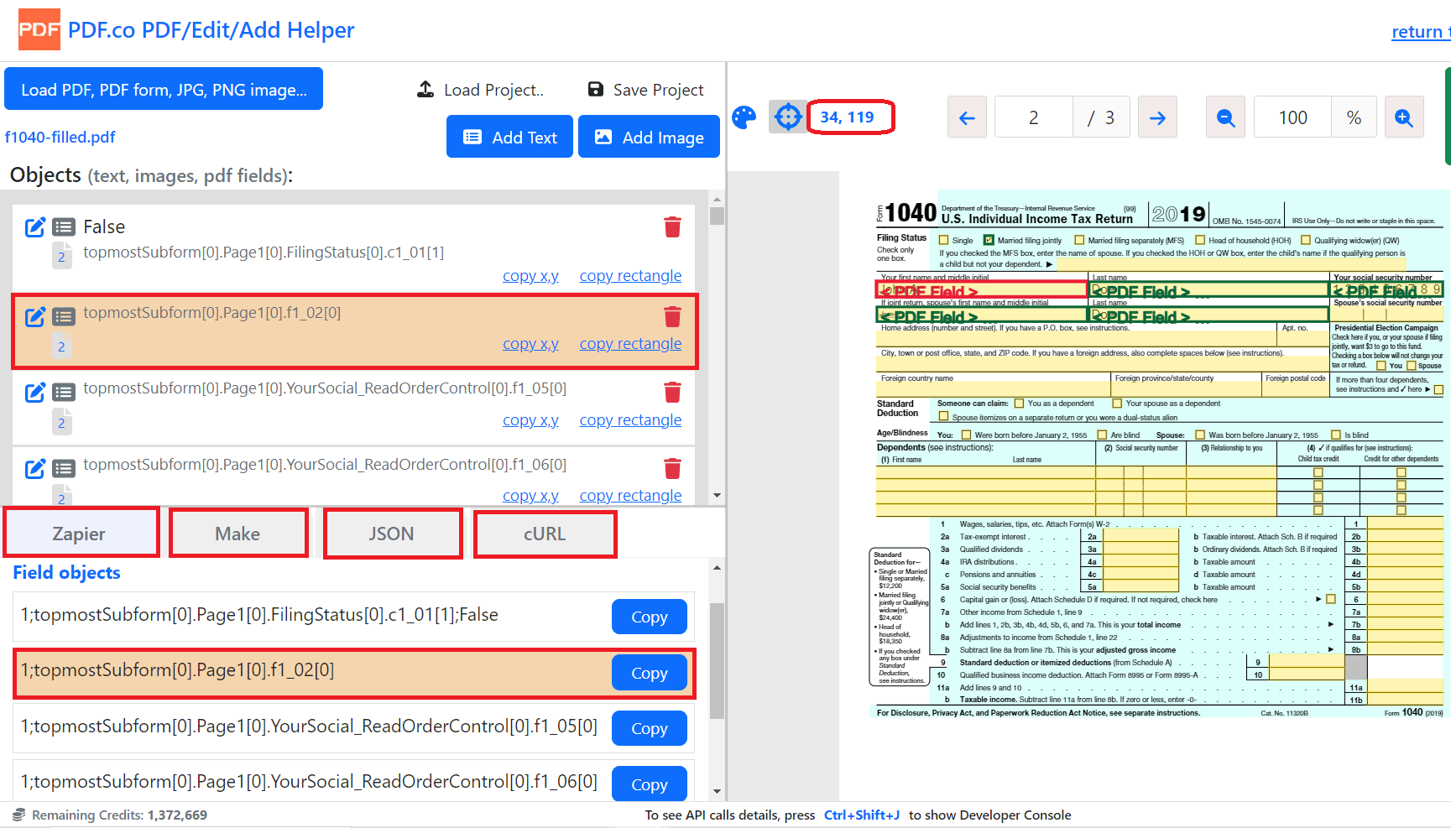Open the color palette icon
Viewport: 1451px width, 828px height.
[x=744, y=117]
